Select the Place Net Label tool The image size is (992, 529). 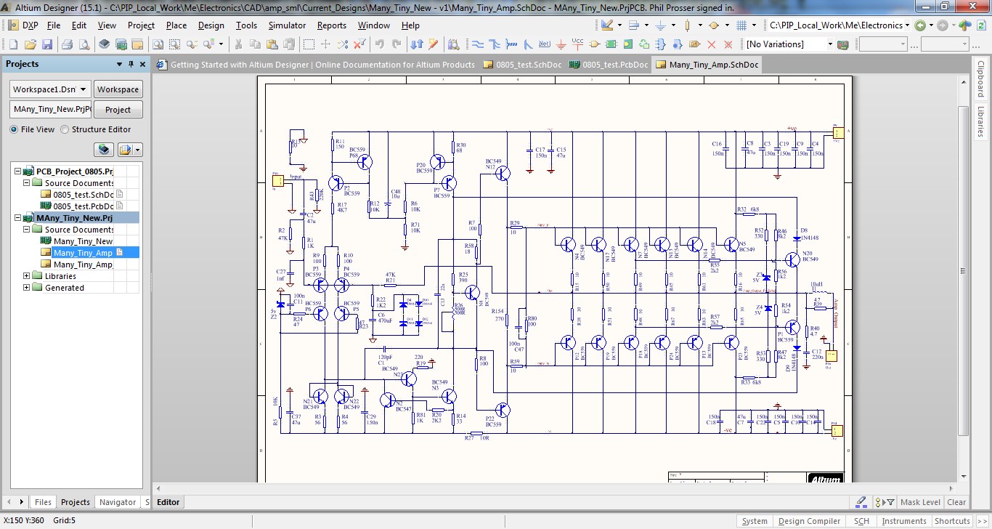[x=544, y=44]
